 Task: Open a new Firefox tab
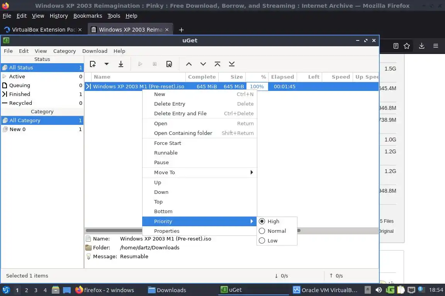(181, 30)
